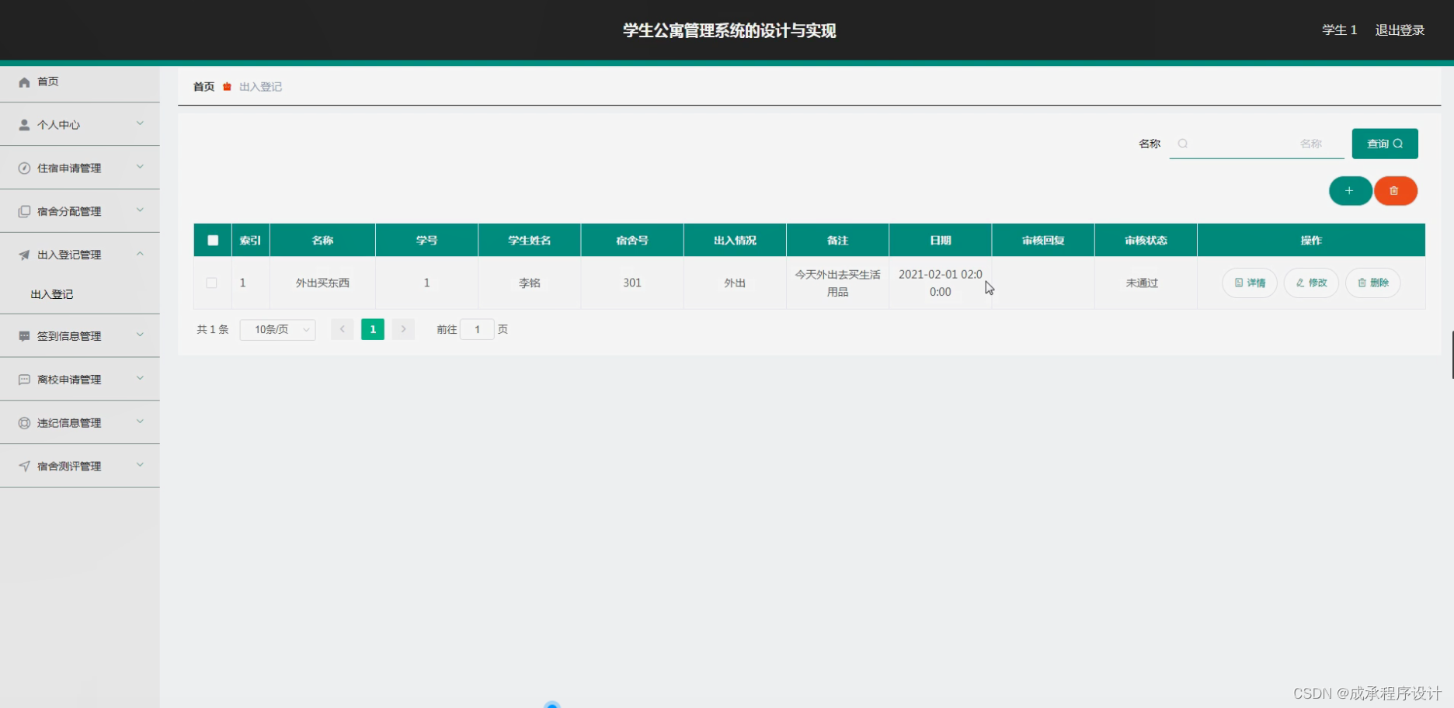Click the green plus icon to add a record

1350,190
